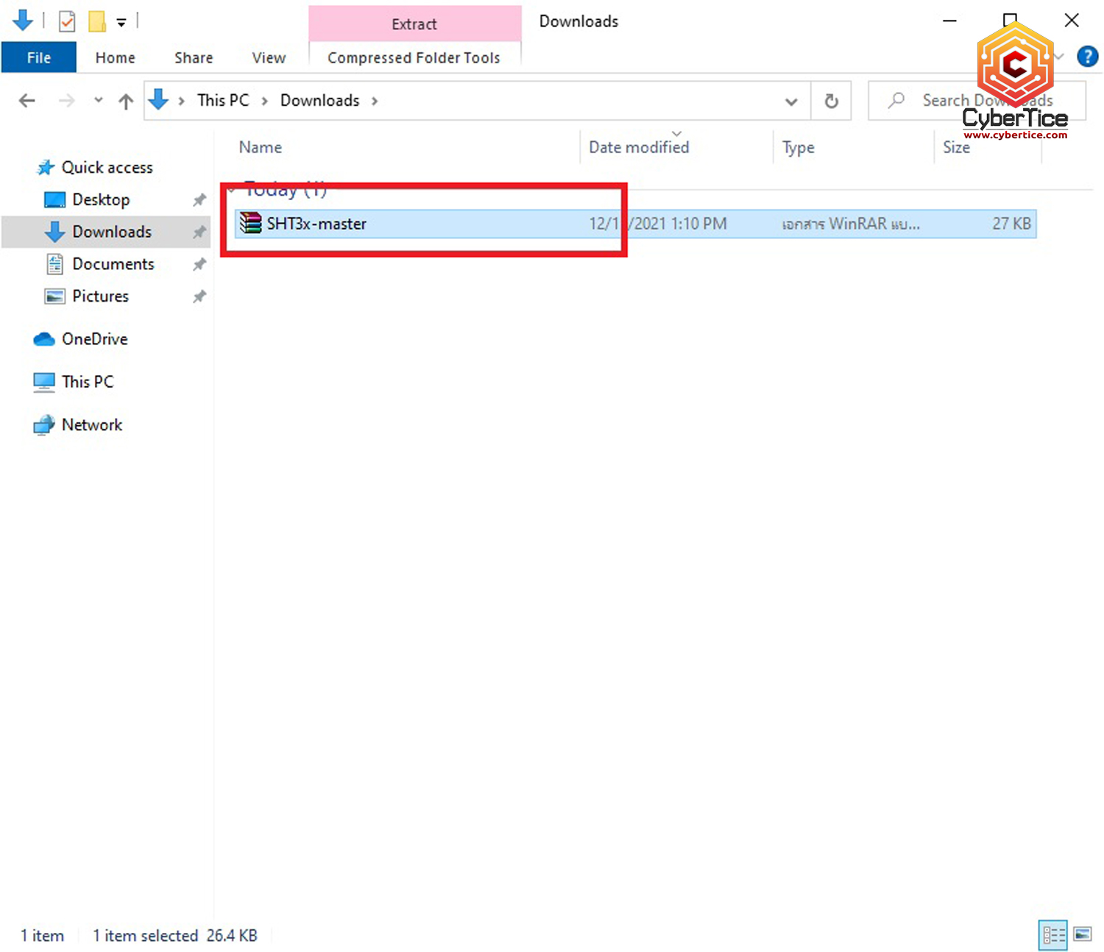The width and height of the screenshot is (1104, 952).
Task: Switch to the View ribbon tab
Action: click(269, 57)
